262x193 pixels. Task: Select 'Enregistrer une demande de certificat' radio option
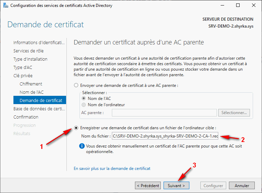click(76, 128)
